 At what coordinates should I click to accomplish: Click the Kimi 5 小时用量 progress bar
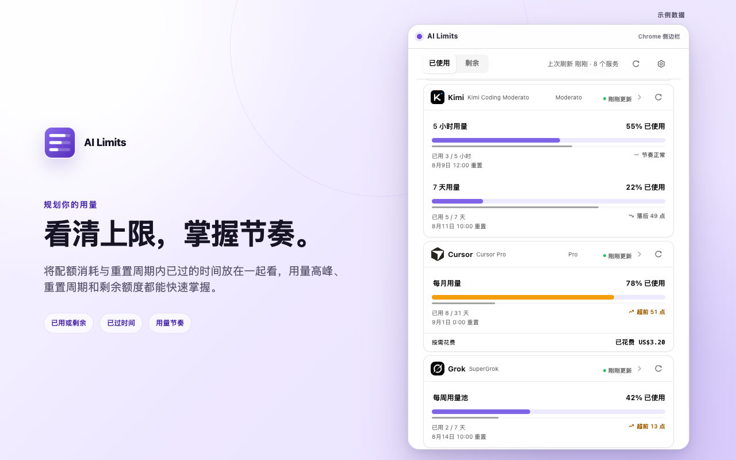click(549, 140)
